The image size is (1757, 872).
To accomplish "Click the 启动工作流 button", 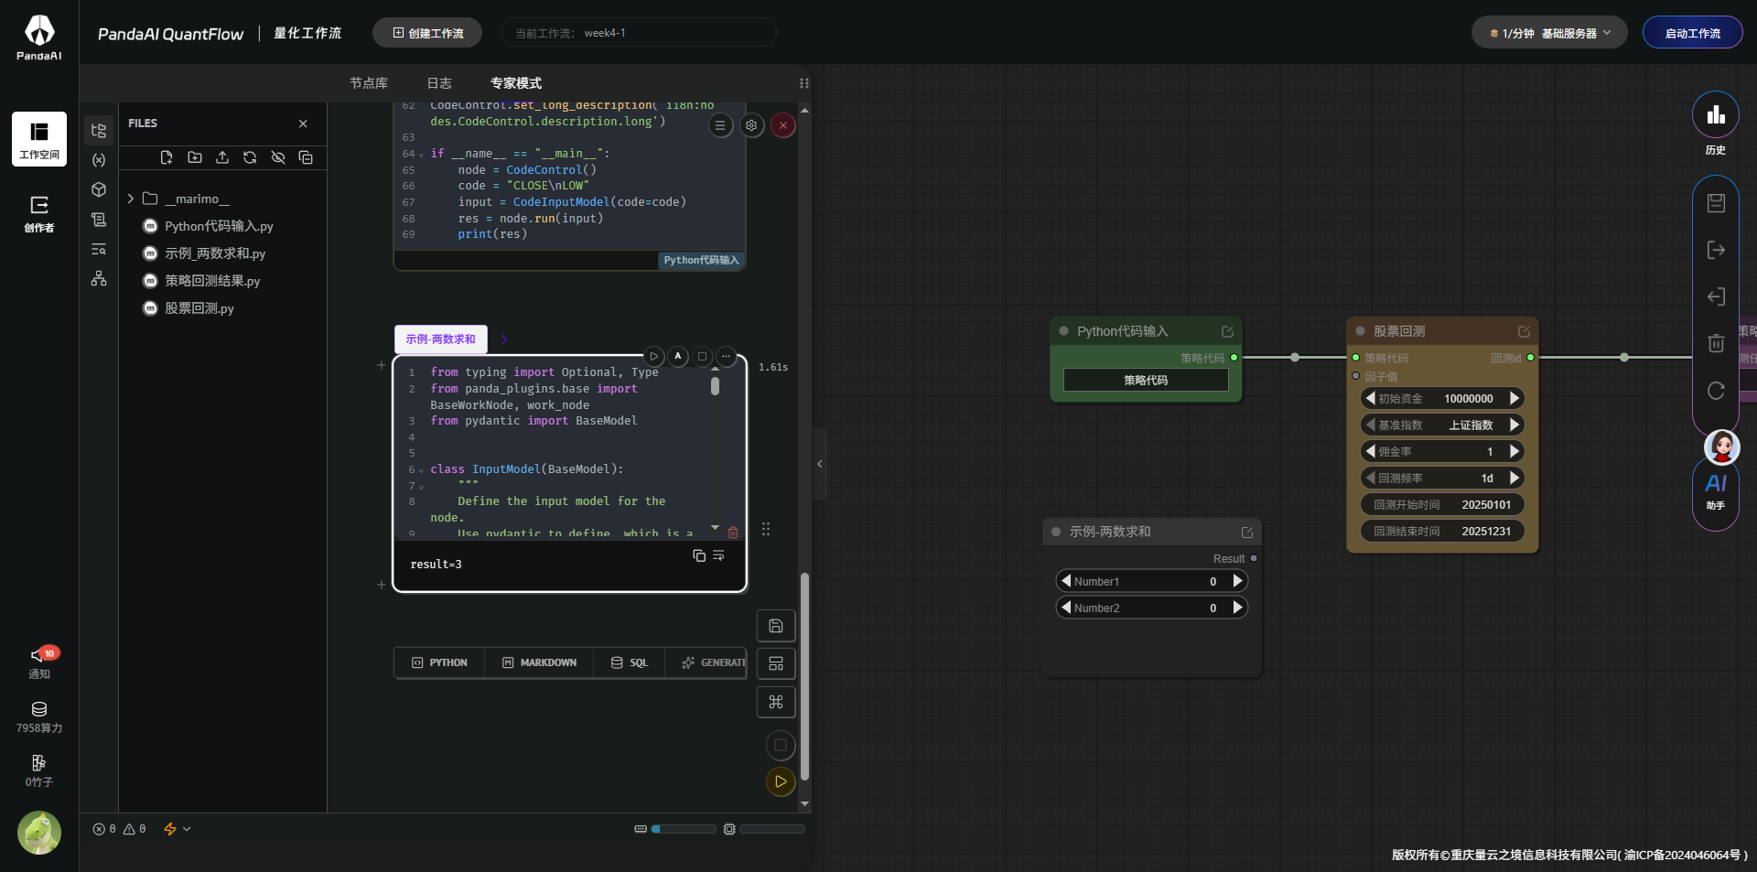I will coord(1692,33).
